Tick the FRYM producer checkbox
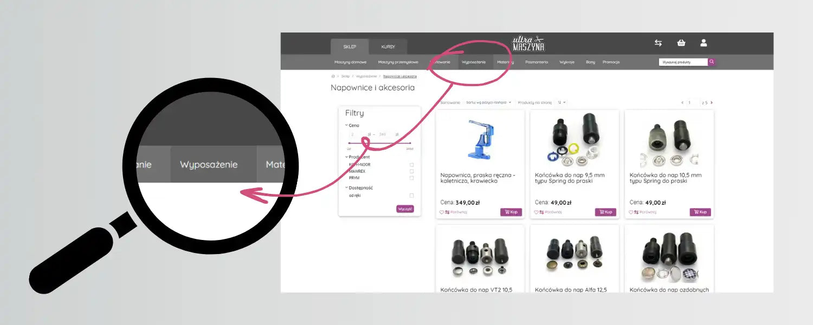Screen dimensions: 813x325 pos(411,178)
